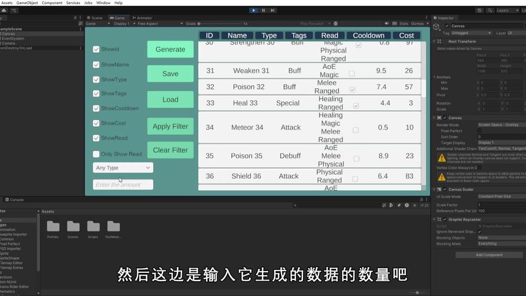
Task: Open the Game view options three-dot menu
Action: pyautogui.click(x=427, y=17)
